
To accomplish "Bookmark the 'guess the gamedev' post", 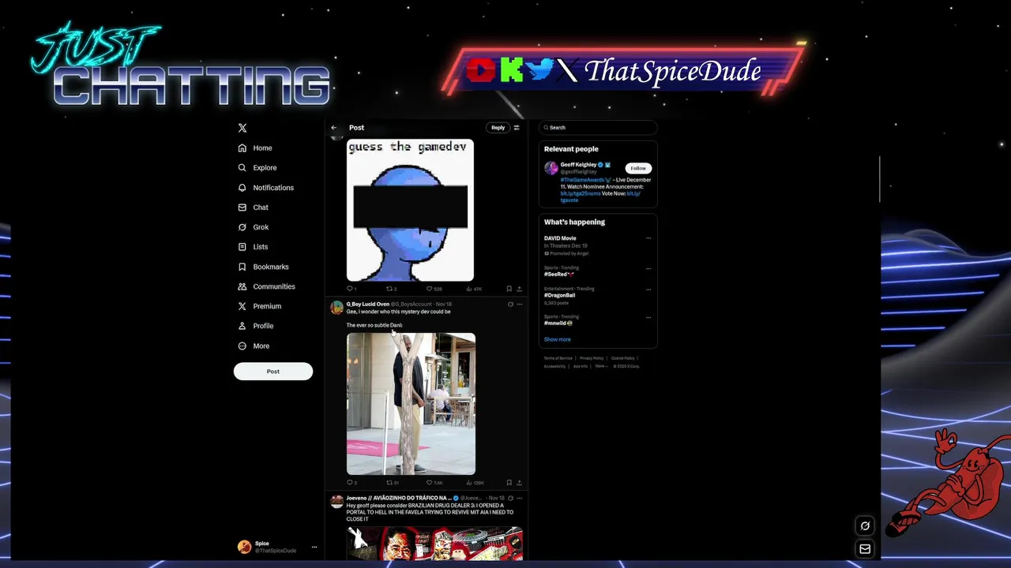I will tap(509, 289).
